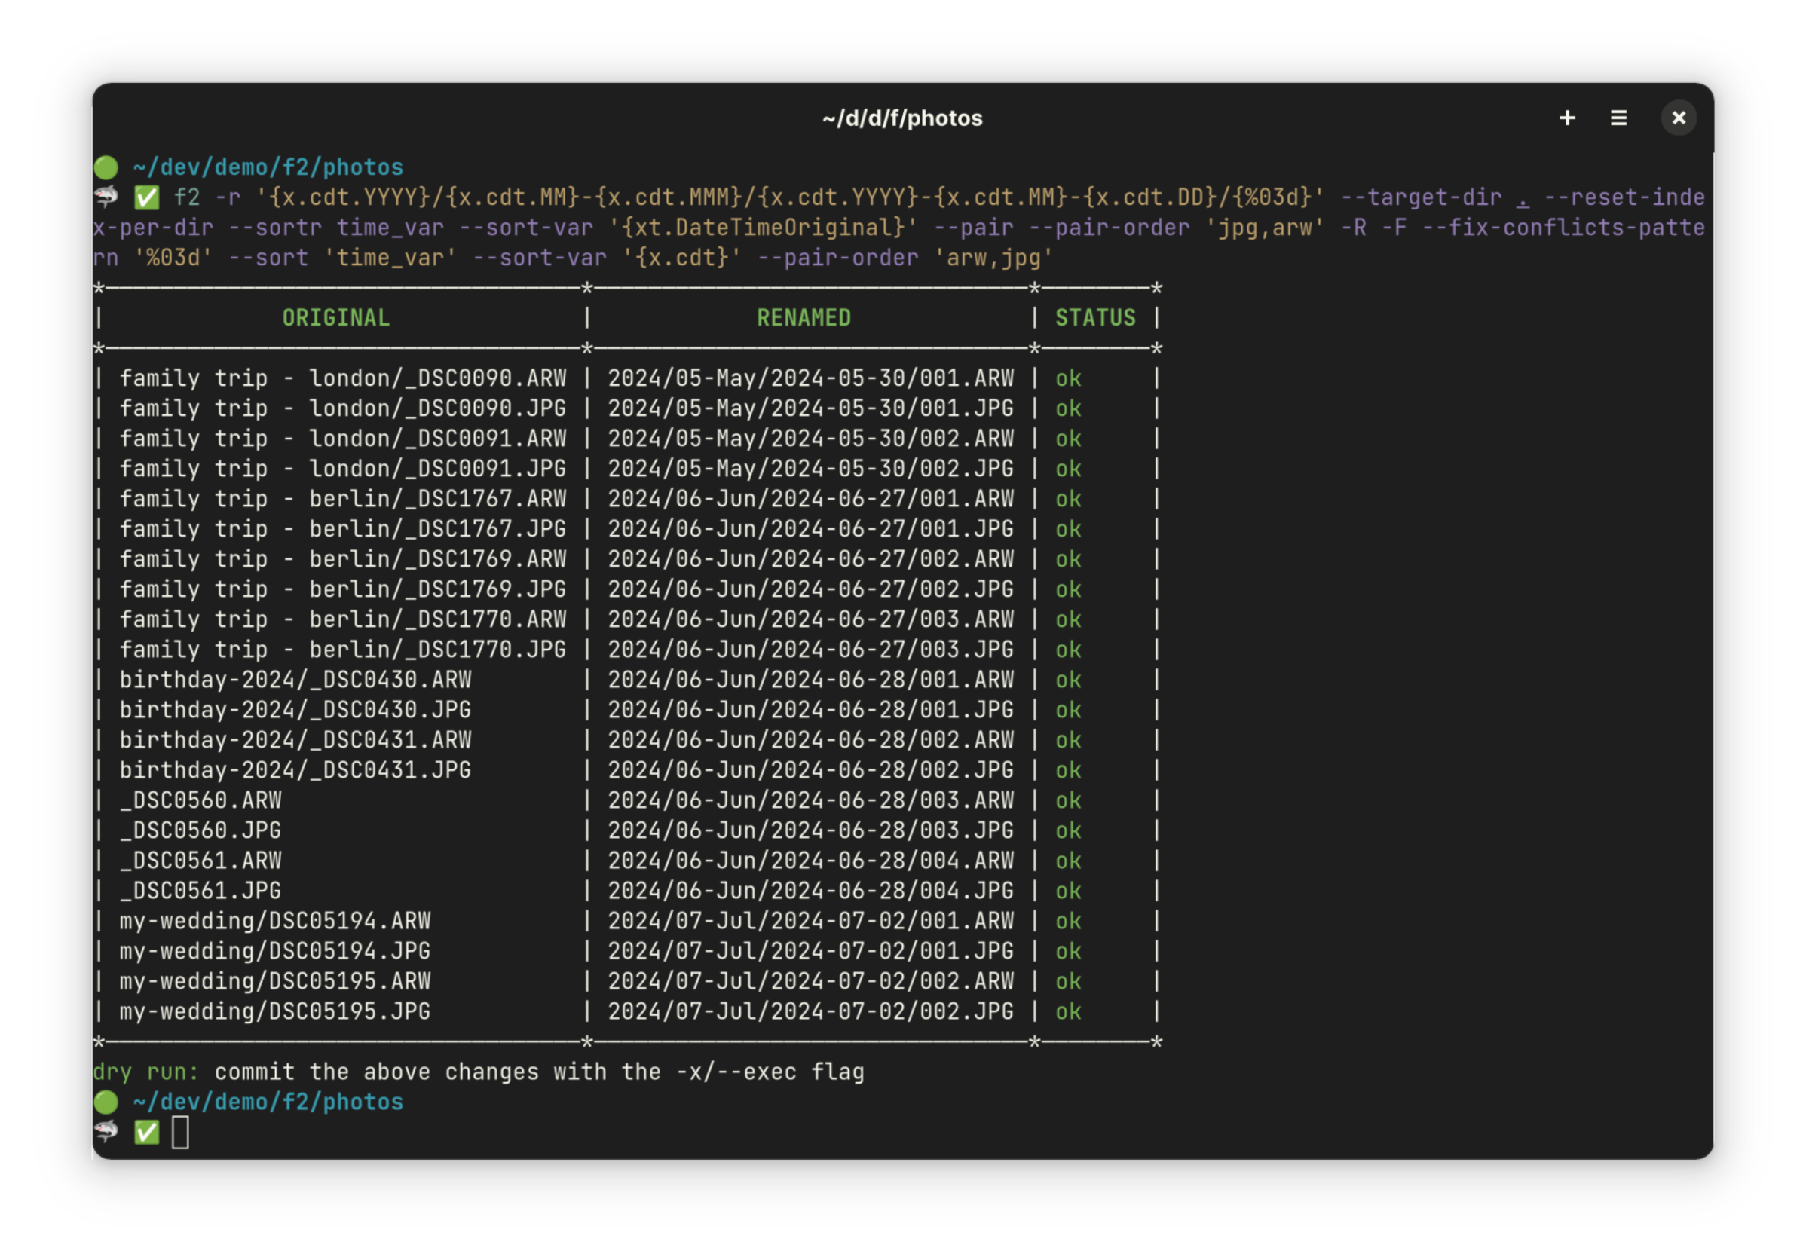Click the shark emoji on the command line
This screenshot has height=1260, width=1806.
tap(106, 196)
